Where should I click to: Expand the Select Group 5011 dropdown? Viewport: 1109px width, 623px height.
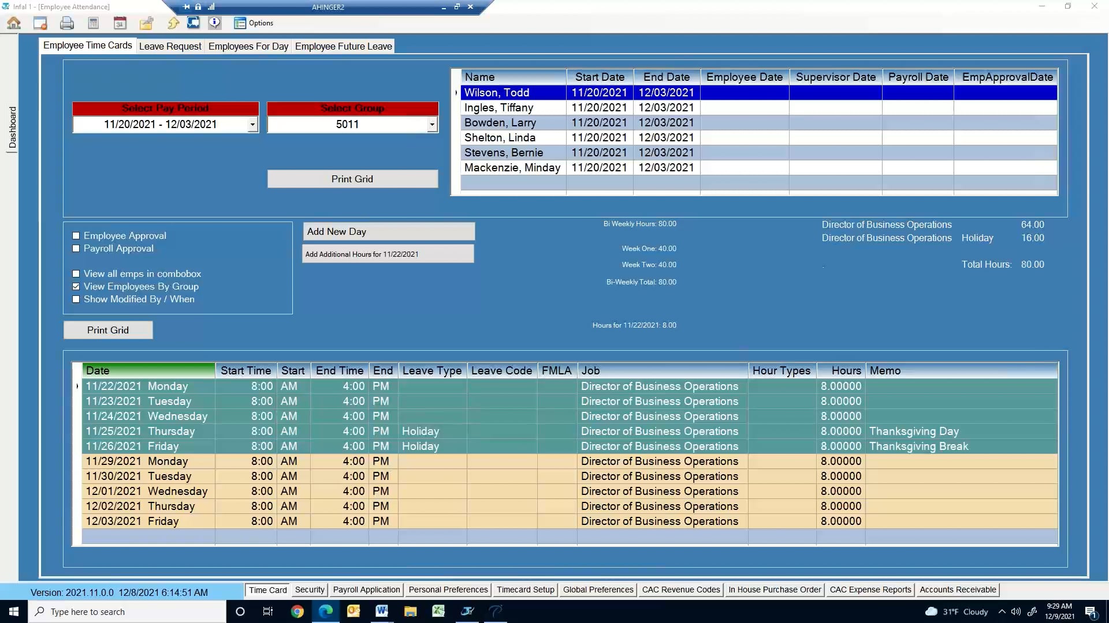click(x=432, y=124)
